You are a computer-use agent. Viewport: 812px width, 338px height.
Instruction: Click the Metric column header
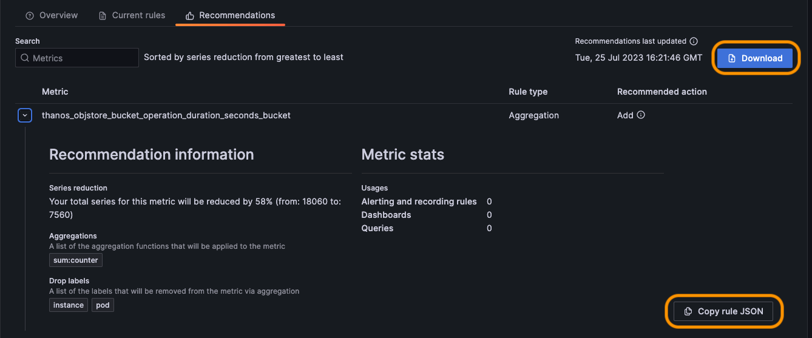55,92
